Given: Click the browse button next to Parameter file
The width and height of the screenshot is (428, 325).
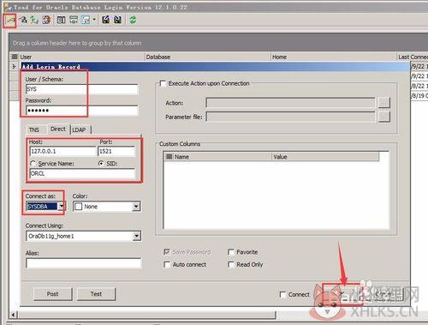Looking at the screenshot, I should 384,117.
